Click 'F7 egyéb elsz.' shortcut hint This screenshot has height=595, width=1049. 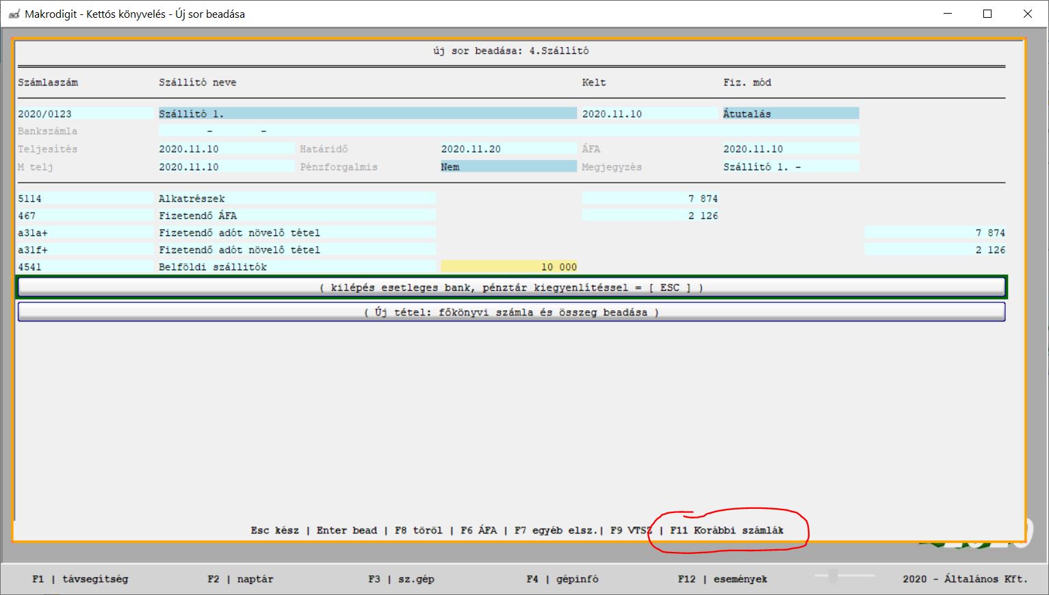tap(555, 530)
